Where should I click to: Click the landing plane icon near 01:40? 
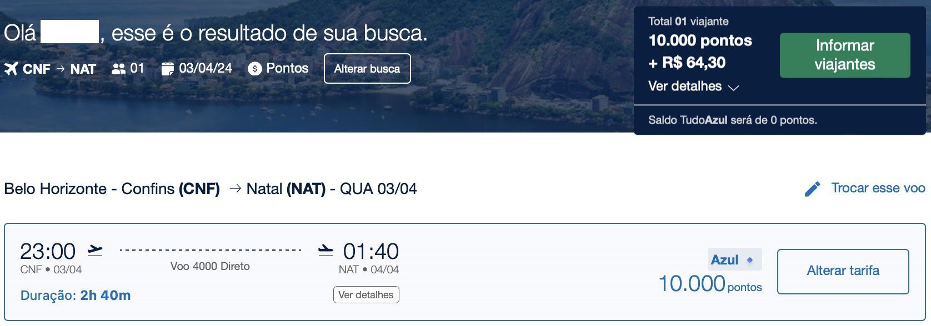click(x=326, y=251)
